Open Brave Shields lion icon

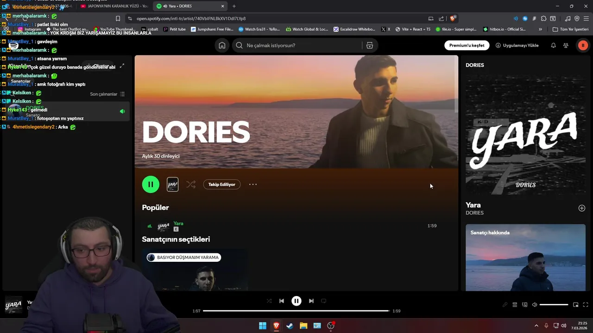[x=453, y=18]
